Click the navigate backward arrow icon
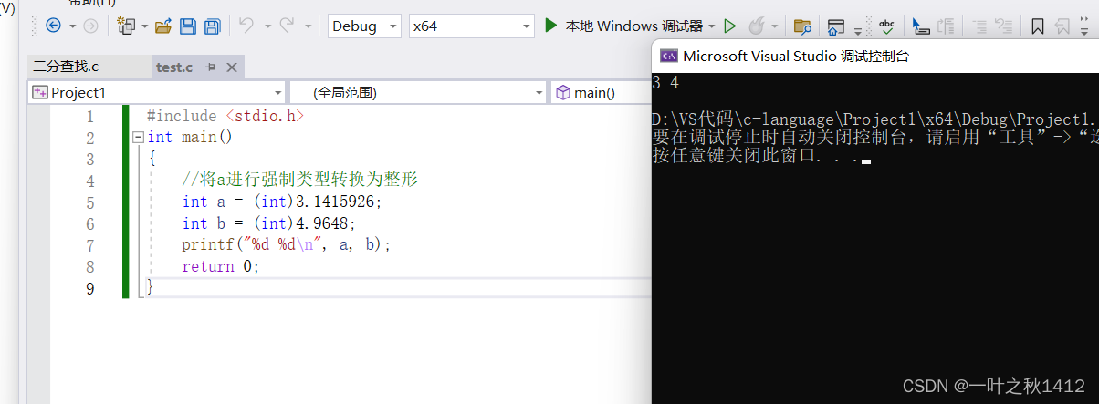 pyautogui.click(x=52, y=26)
